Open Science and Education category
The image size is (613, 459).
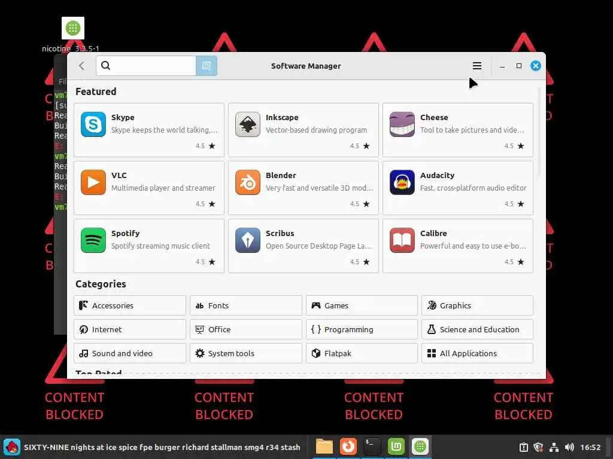pos(477,329)
